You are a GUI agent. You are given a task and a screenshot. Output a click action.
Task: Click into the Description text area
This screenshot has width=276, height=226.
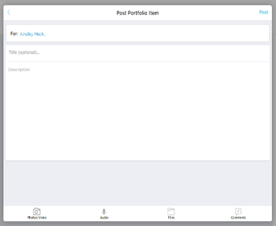click(138, 111)
